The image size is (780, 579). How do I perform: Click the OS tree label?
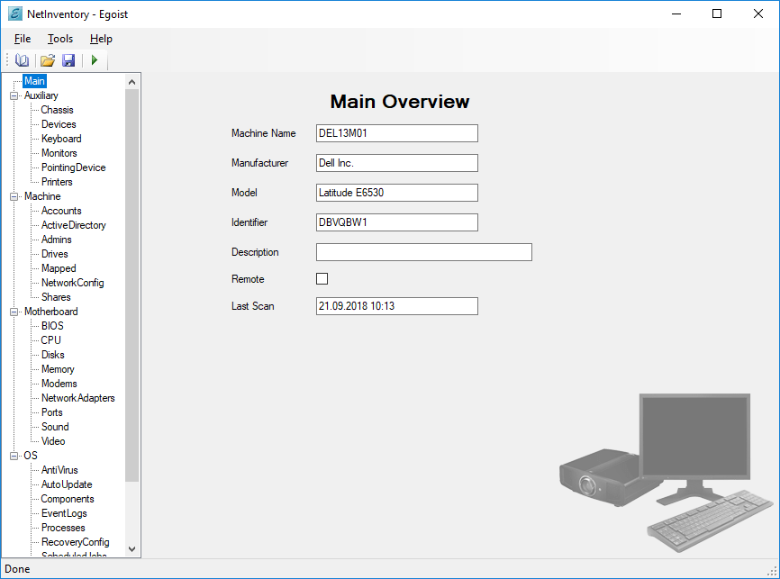tap(31, 456)
